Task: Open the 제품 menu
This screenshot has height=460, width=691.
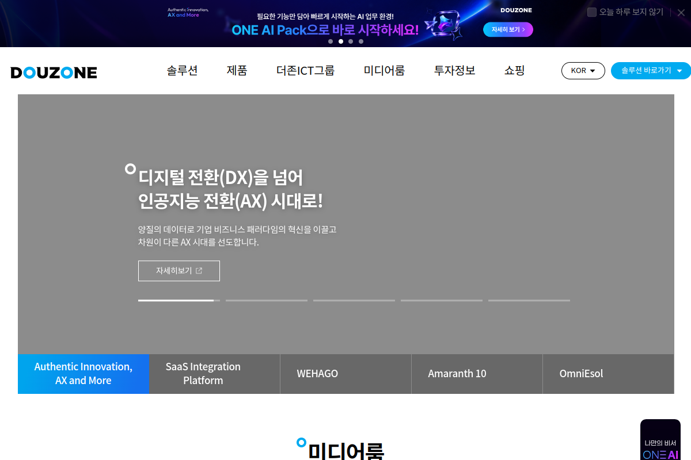Action: (x=237, y=71)
